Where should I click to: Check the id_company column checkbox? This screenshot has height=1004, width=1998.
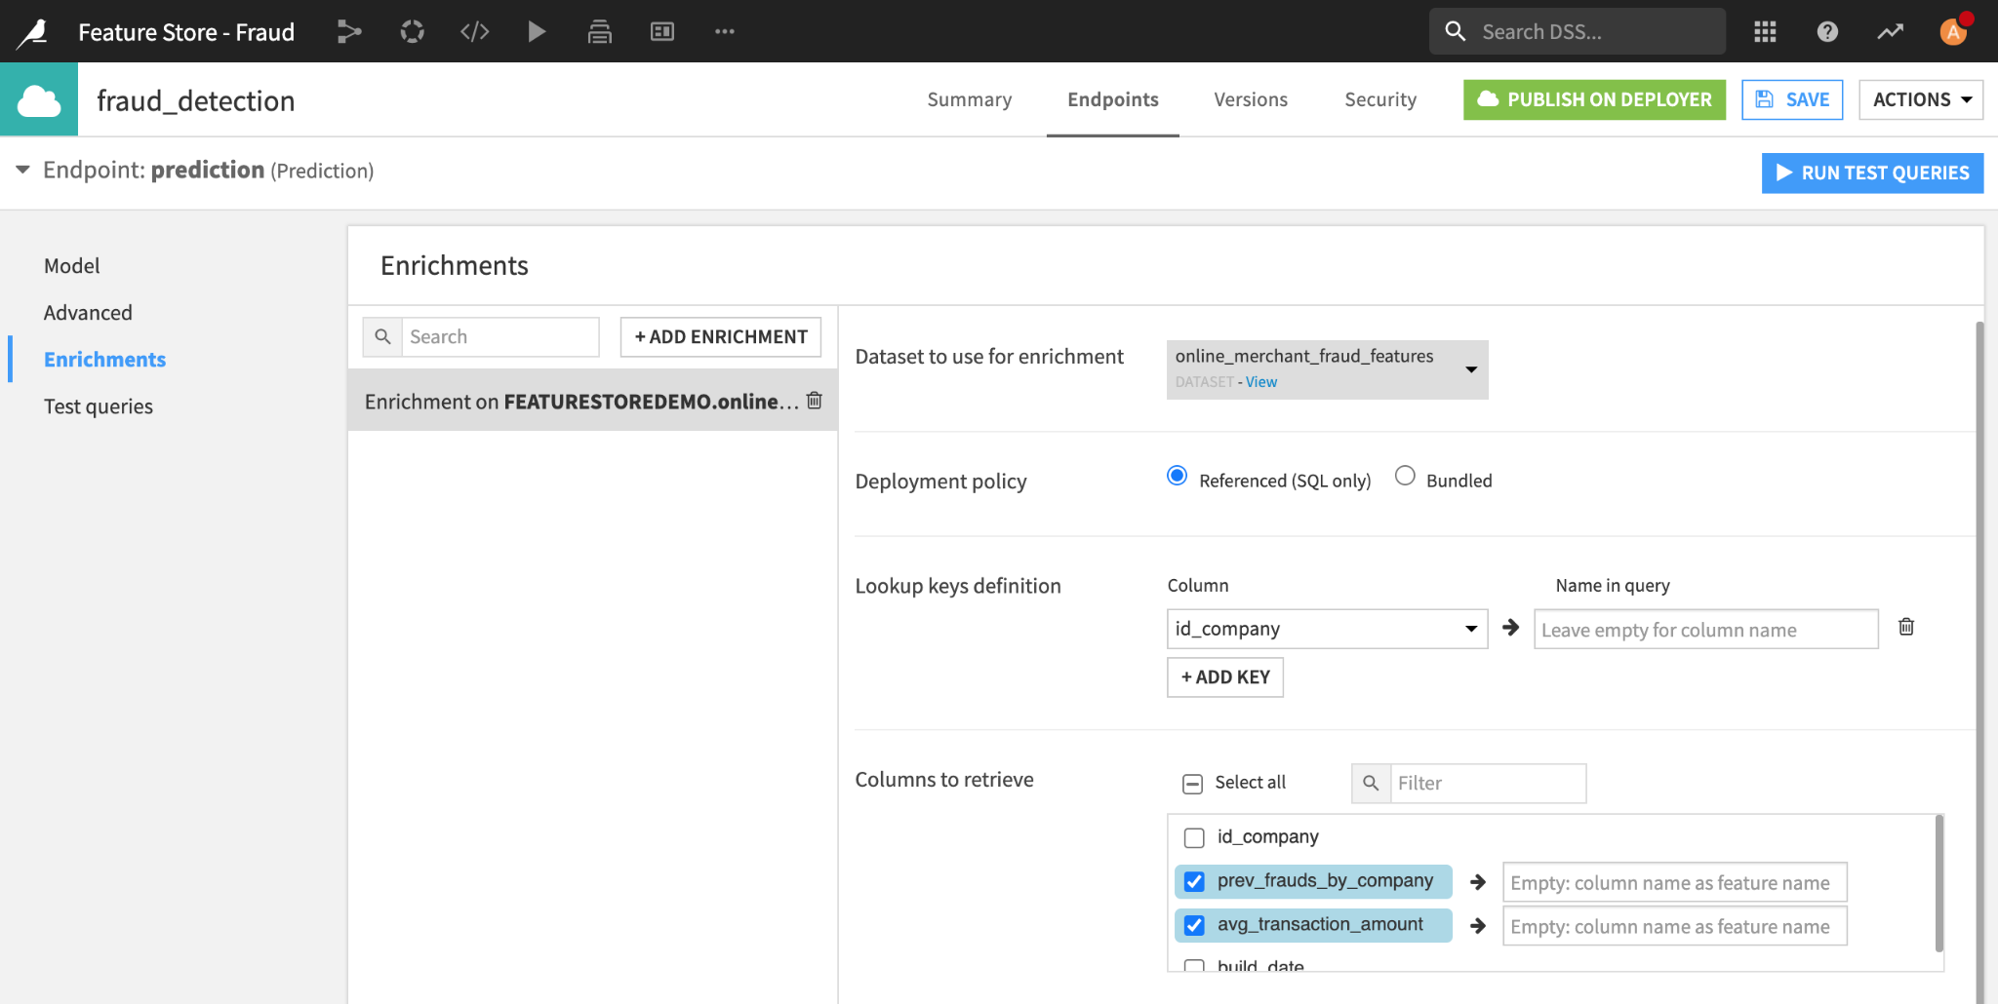(1194, 837)
